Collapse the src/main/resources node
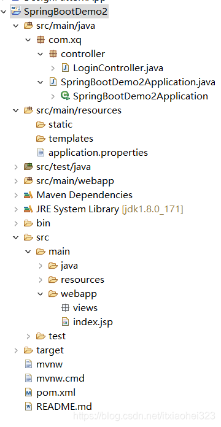Image resolution: width=221 pixels, height=427 pixels. point(16,110)
